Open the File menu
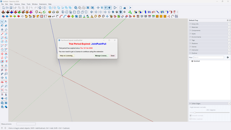The width and height of the screenshot is (231, 130). pyautogui.click(x=2, y=4)
